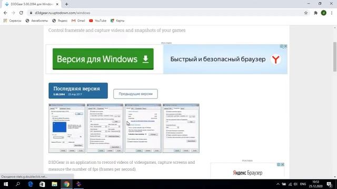Click the address bar URL

[x=62, y=13]
